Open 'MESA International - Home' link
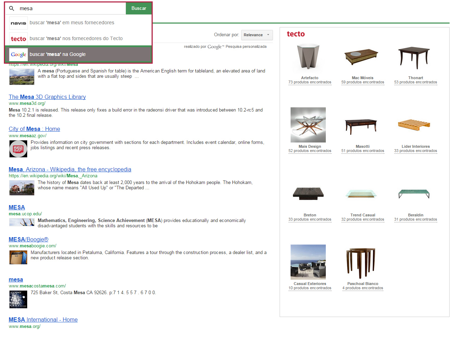The width and height of the screenshot is (457, 342). [43, 320]
